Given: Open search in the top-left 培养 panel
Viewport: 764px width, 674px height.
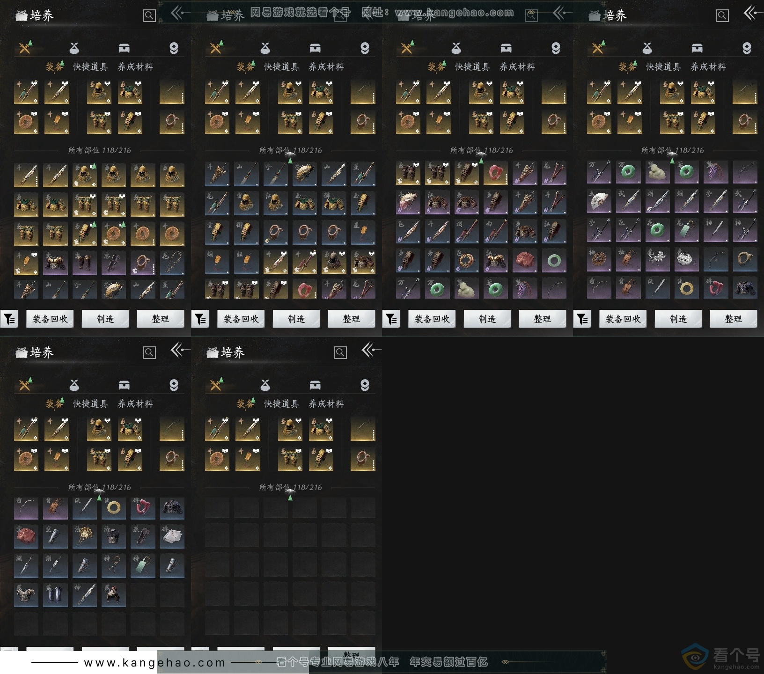Looking at the screenshot, I should click(149, 16).
